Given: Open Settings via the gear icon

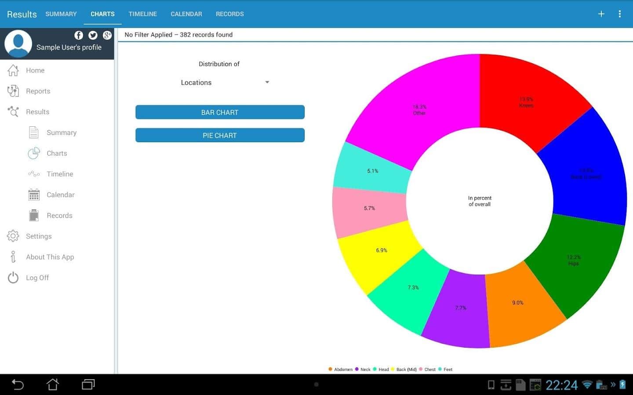Looking at the screenshot, I should click(13, 236).
